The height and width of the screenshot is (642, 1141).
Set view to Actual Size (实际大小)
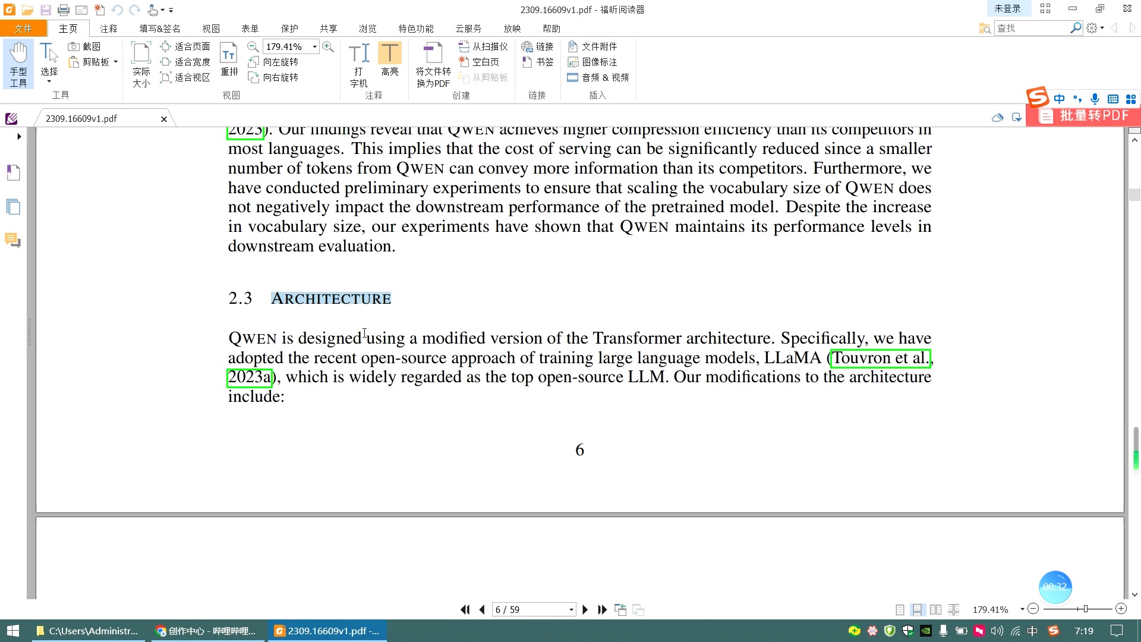pos(141,64)
